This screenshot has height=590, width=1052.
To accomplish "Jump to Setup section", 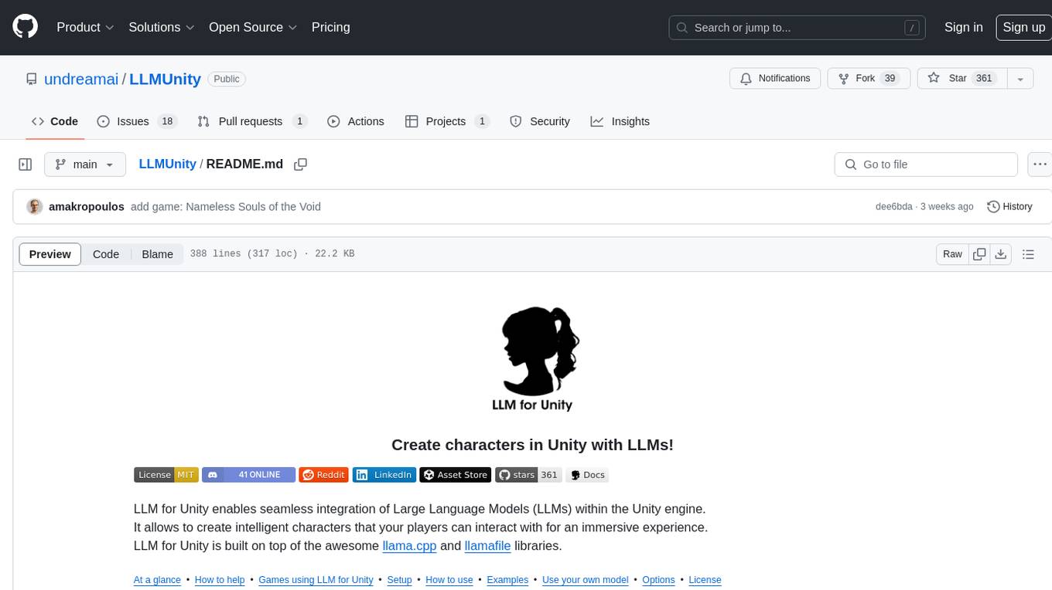I will tap(400, 580).
